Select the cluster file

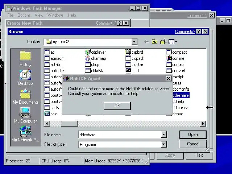[134, 65]
